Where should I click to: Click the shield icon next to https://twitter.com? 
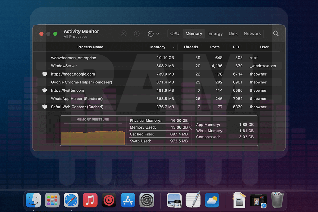[x=45, y=90]
